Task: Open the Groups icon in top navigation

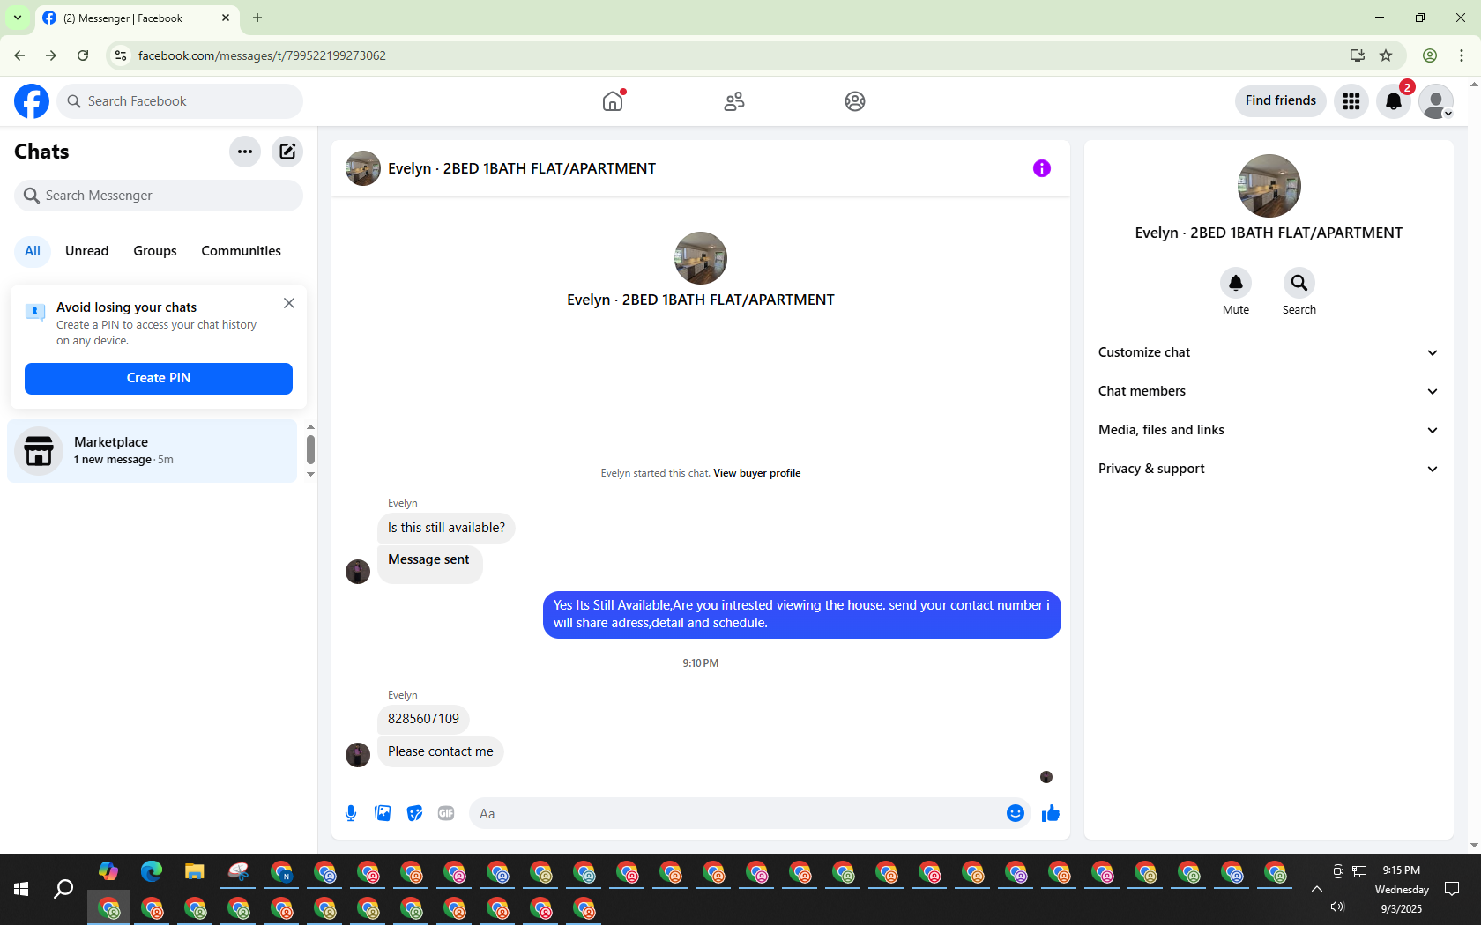Action: coord(855,101)
